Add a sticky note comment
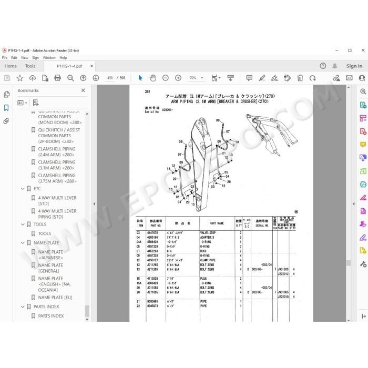368x368 pixels. point(249,78)
